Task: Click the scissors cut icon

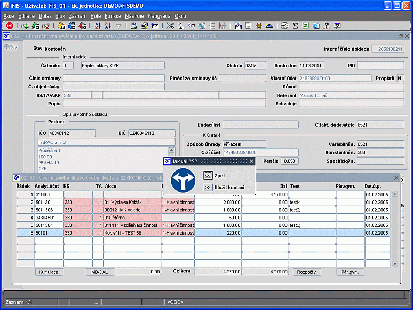Action: pos(170,26)
